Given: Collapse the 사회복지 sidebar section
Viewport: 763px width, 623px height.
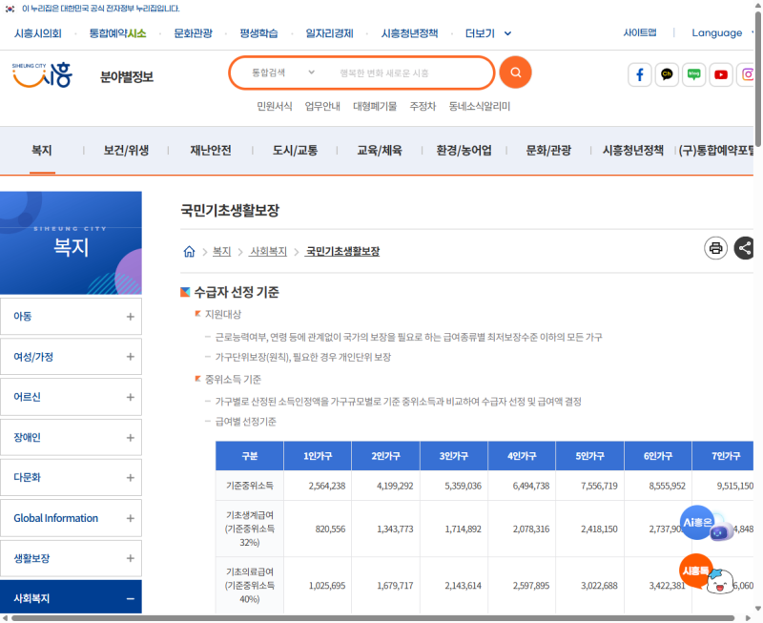Looking at the screenshot, I should pos(71,598).
